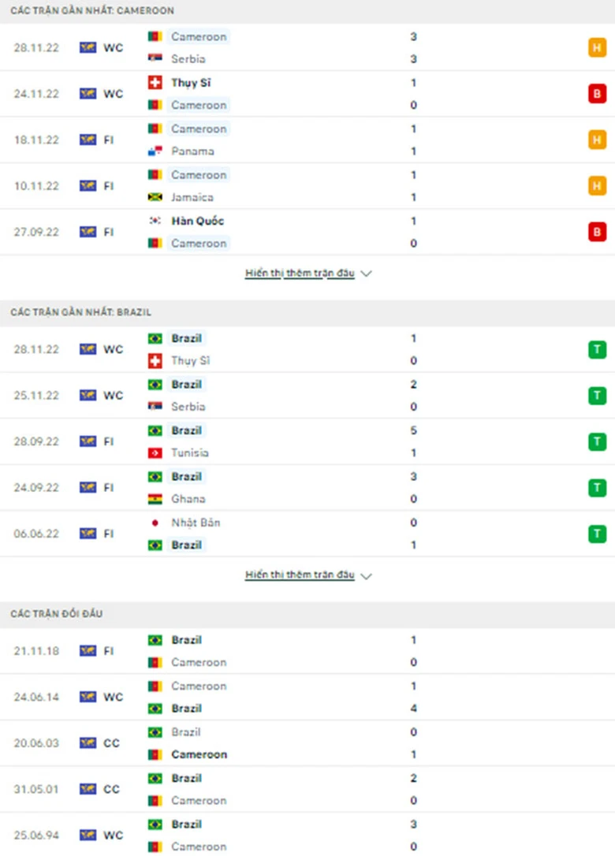Open the Hàn Quốc team link
Viewport: 615px width, 856px height.
197,221
